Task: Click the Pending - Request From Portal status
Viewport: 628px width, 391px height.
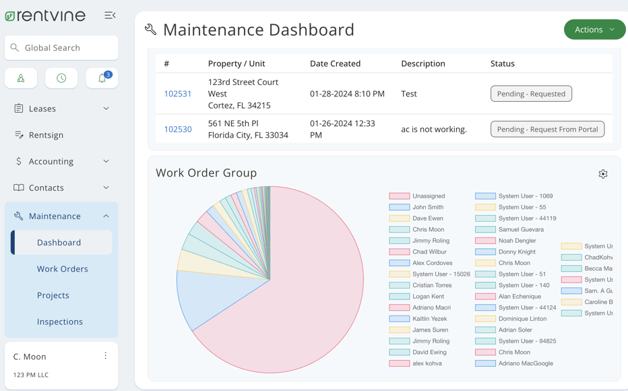Action: tap(547, 129)
